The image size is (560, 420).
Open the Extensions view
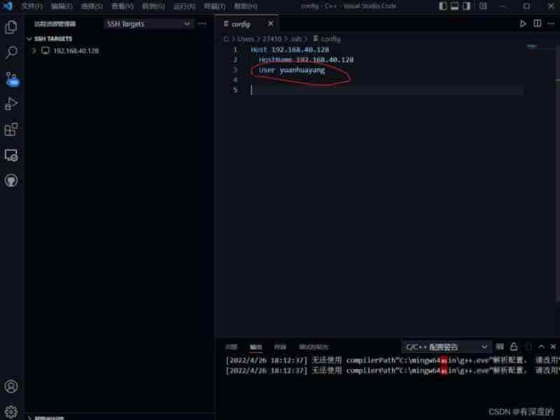click(x=11, y=129)
